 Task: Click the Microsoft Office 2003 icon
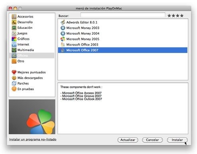(63, 45)
